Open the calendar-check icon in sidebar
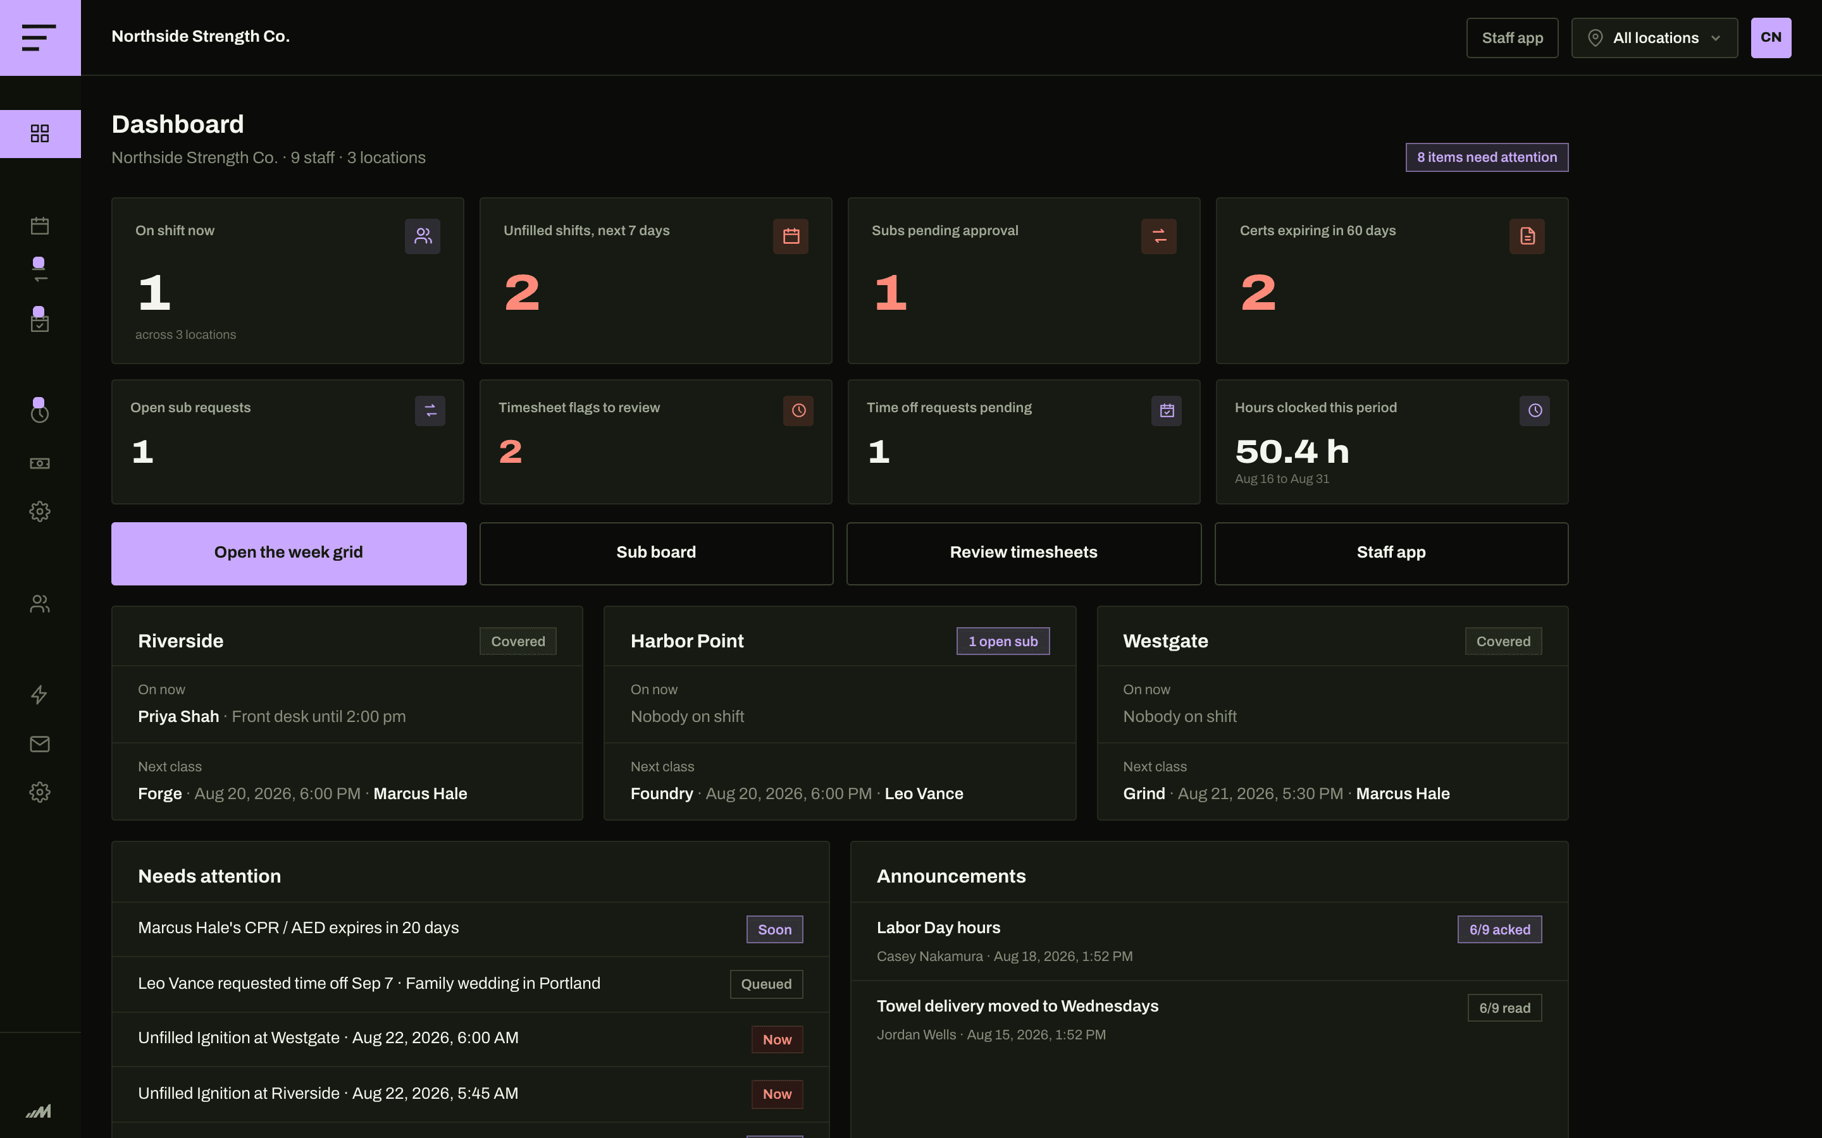1822x1138 pixels. click(40, 323)
